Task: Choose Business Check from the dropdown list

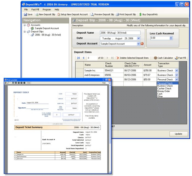Action: click(167, 86)
